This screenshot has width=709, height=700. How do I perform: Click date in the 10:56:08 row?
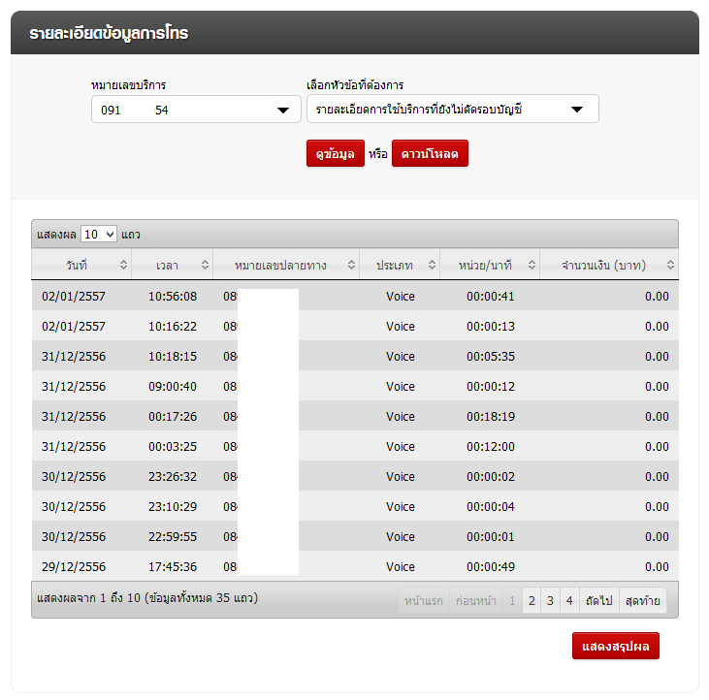[74, 297]
